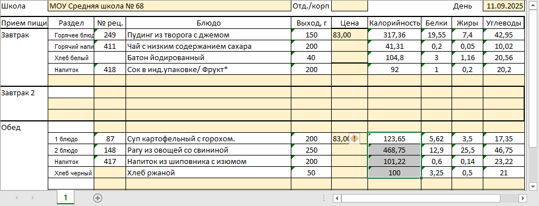Click the horizontal scrollbar thumb
Viewport: 539px width, 206px height.
pos(421,198)
